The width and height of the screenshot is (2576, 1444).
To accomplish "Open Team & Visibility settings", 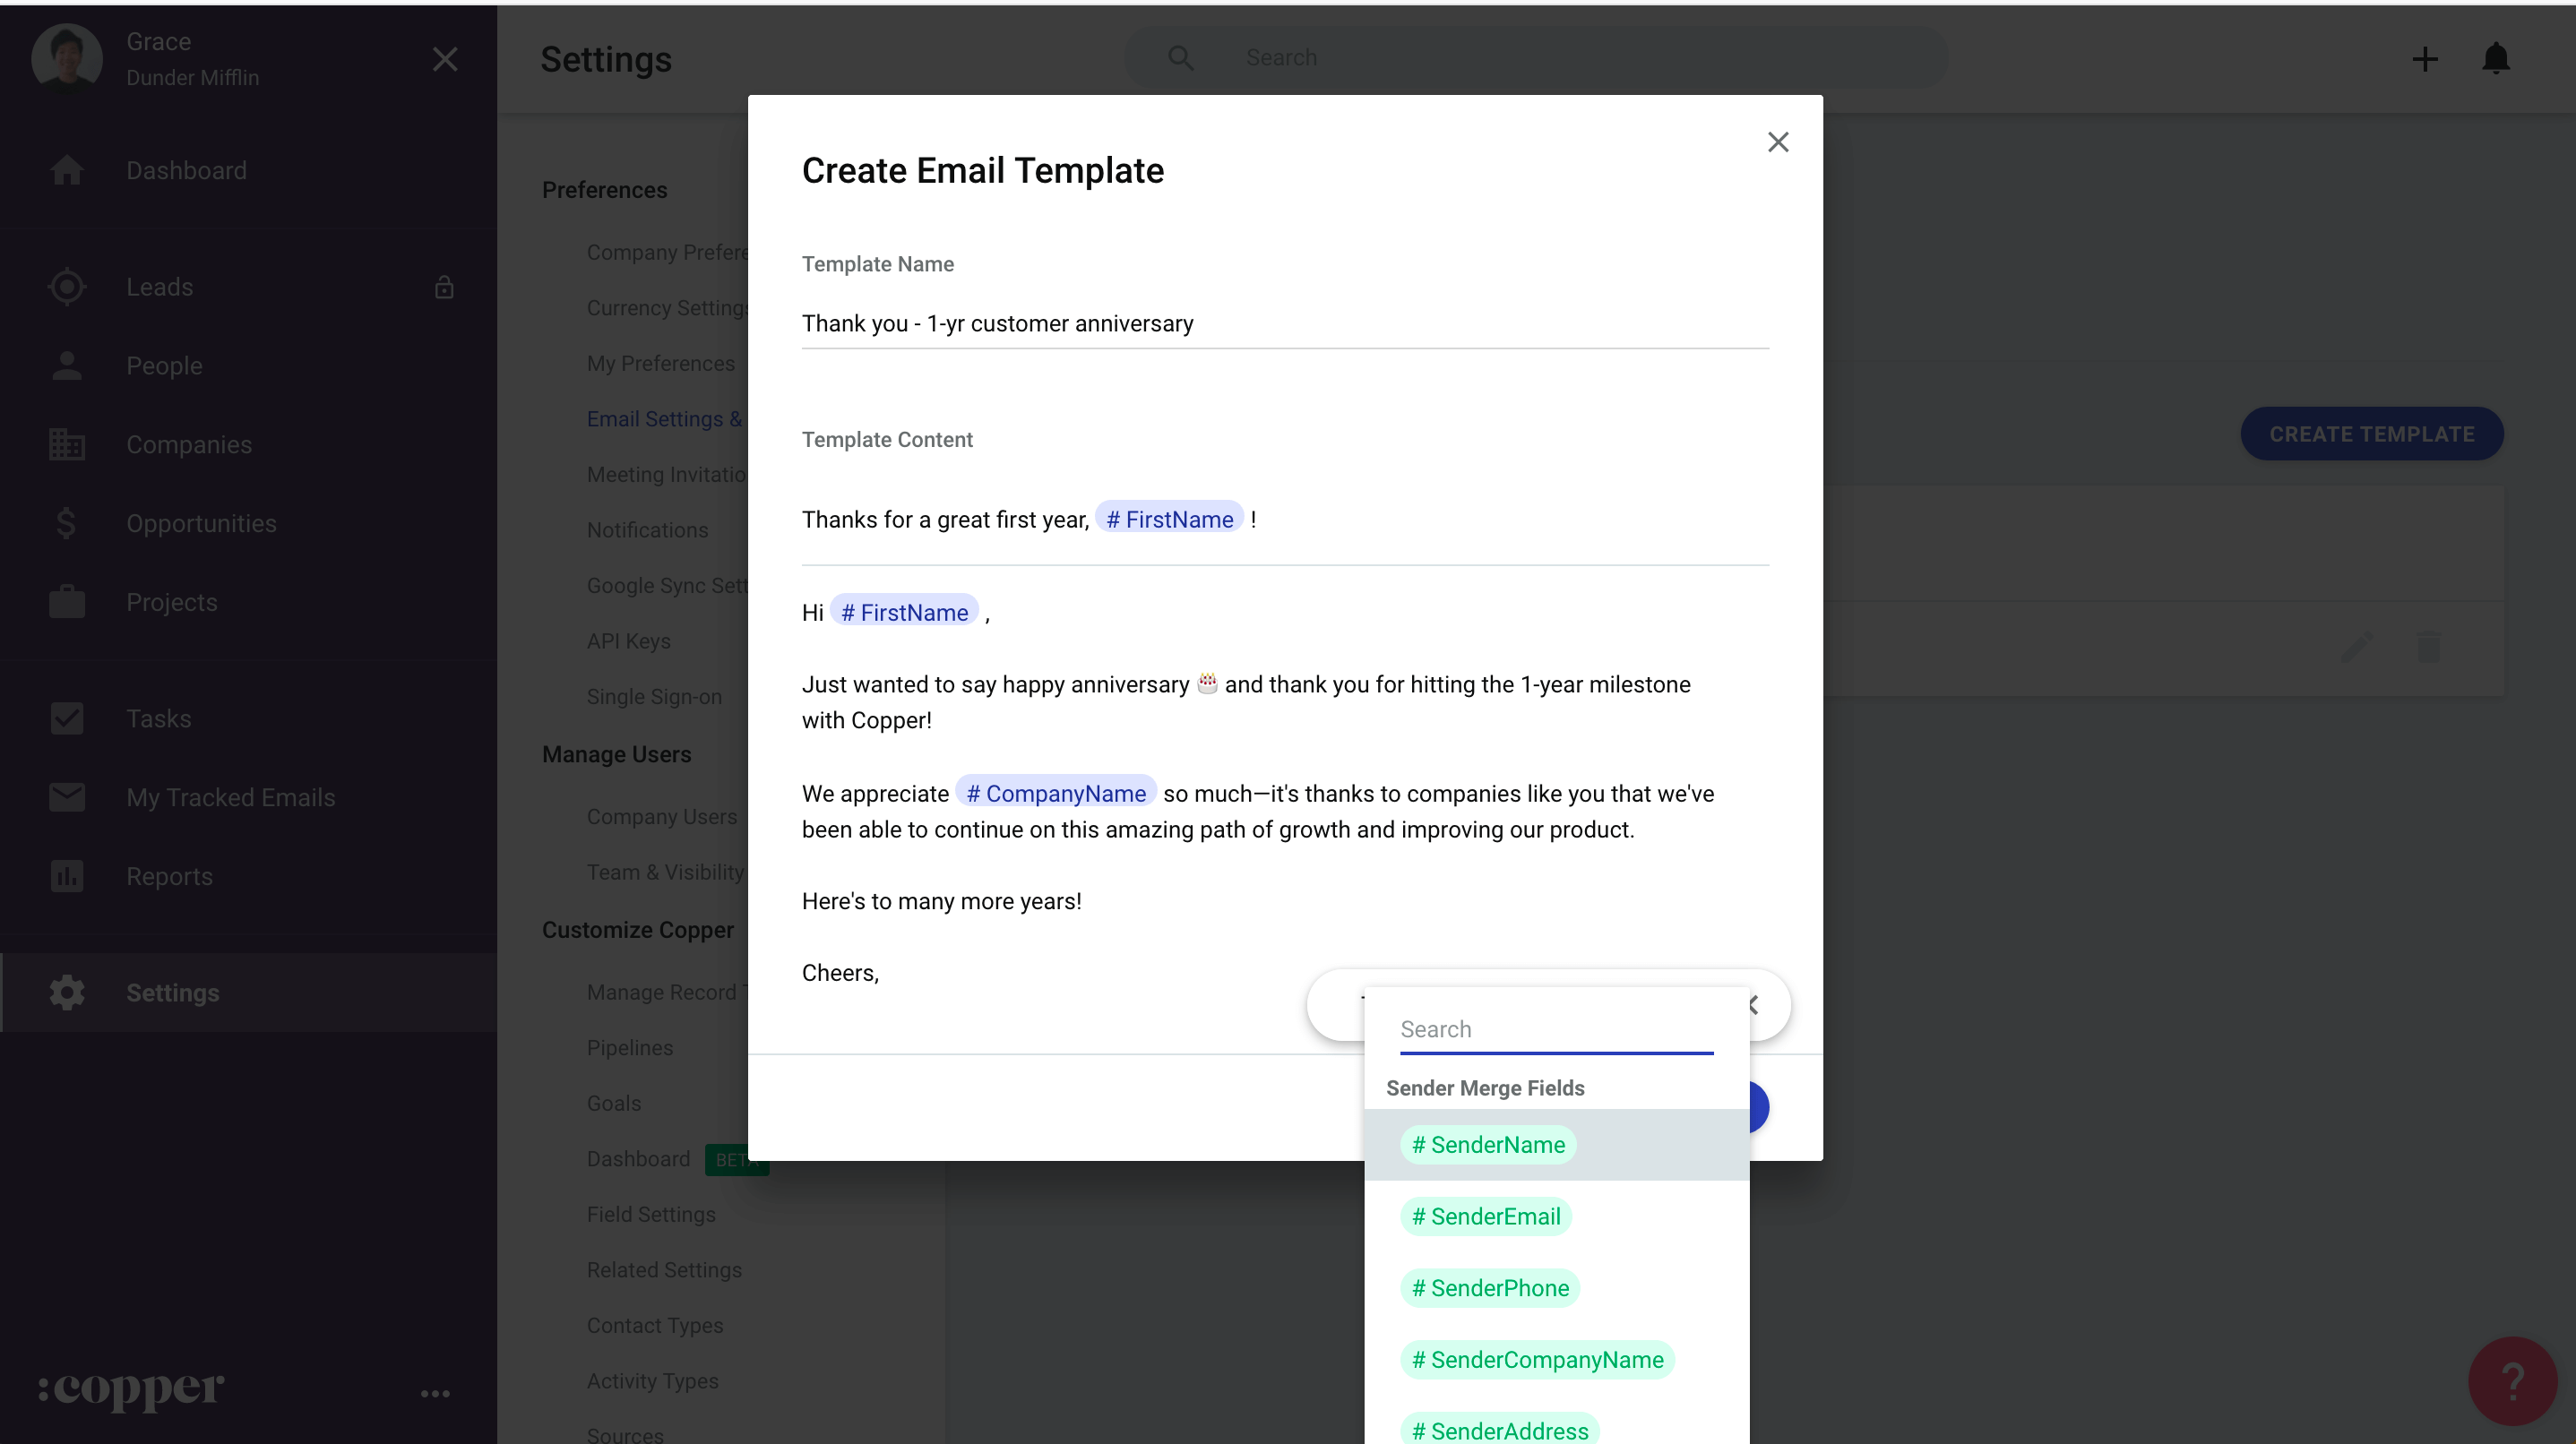I will point(665,872).
